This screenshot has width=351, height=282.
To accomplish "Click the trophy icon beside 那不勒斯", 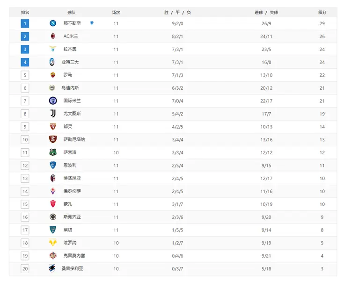I will pos(92,23).
